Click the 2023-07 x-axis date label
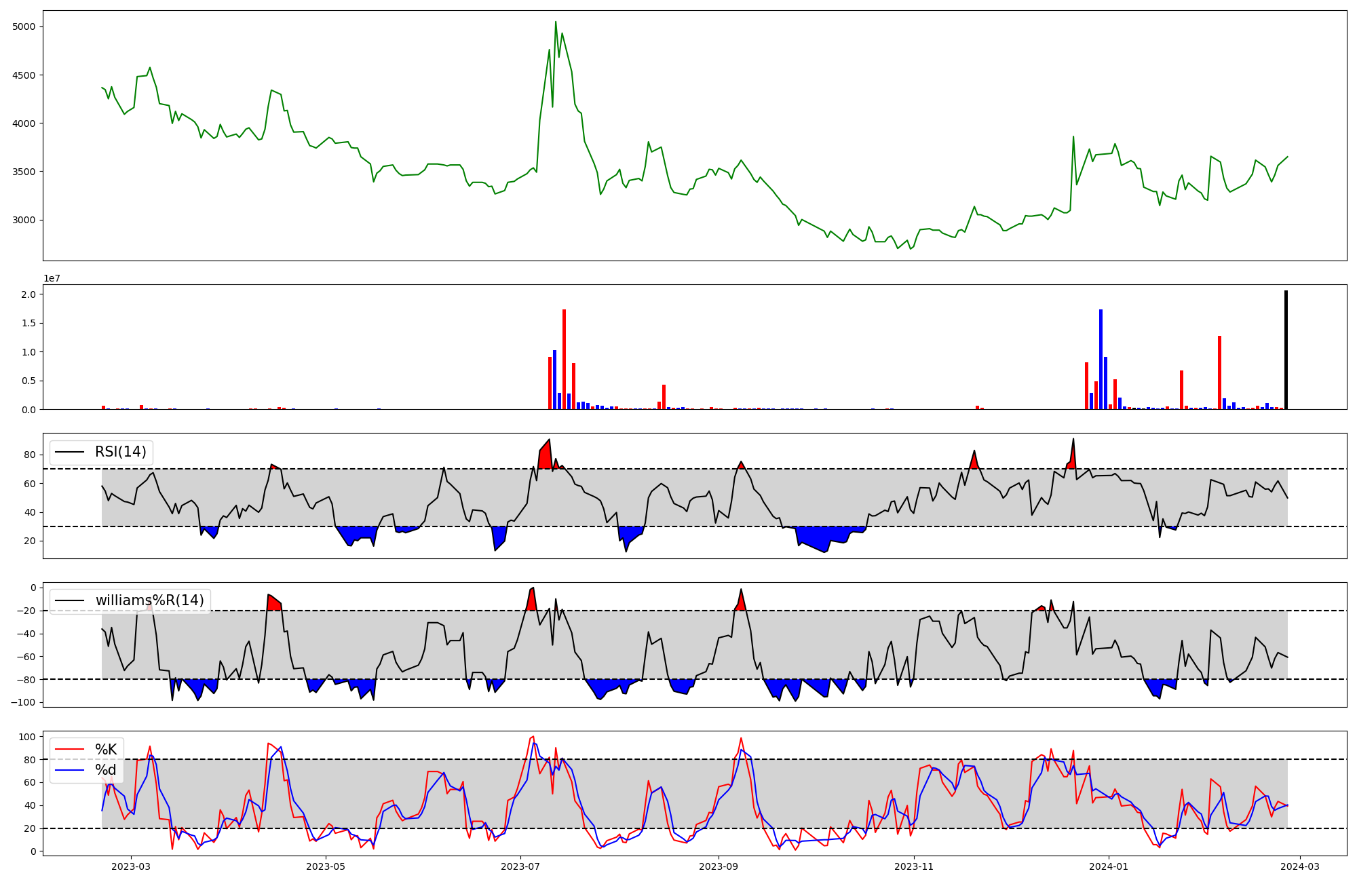Image resolution: width=1357 pixels, height=882 pixels. tap(520, 866)
